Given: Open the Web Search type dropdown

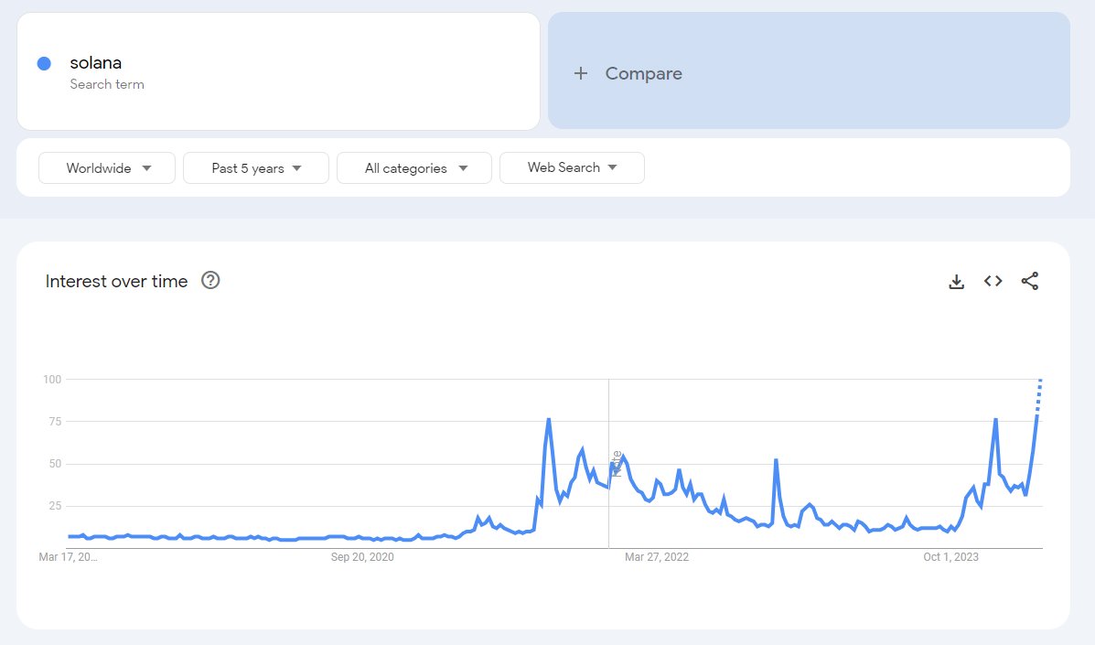Looking at the screenshot, I should click(x=572, y=167).
